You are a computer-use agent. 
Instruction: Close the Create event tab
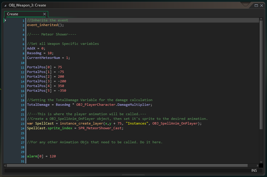coord(45,14)
